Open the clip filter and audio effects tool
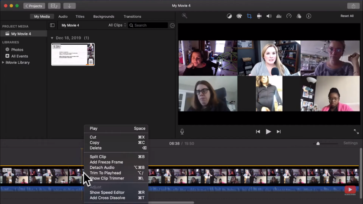 pyautogui.click(x=298, y=16)
